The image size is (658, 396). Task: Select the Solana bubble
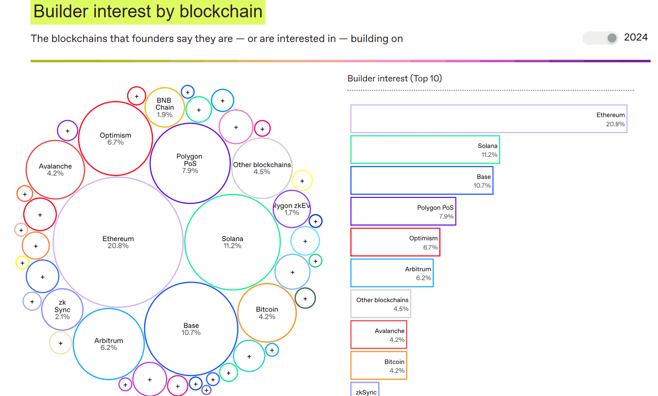232,242
